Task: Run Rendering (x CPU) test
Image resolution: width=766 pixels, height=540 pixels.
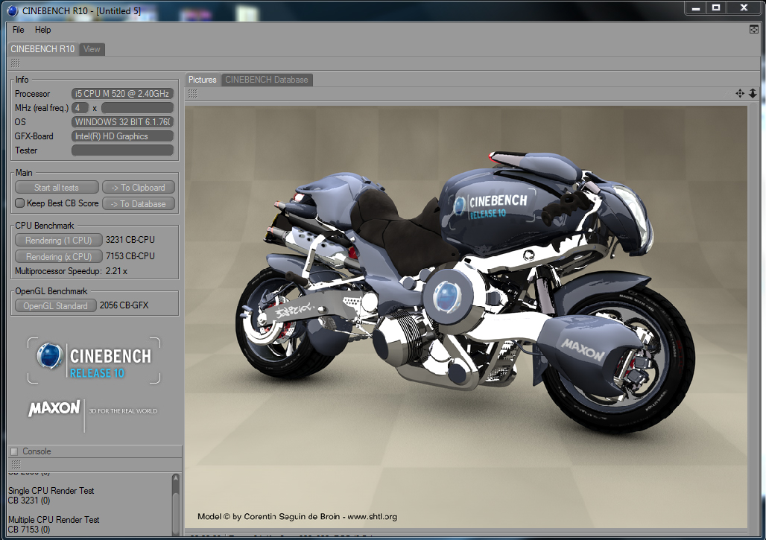Action: pyautogui.click(x=59, y=256)
